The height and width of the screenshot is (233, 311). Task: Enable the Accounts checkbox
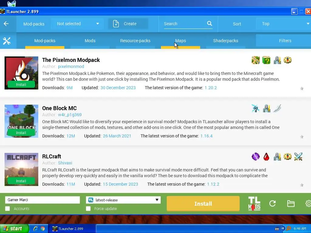(8, 209)
